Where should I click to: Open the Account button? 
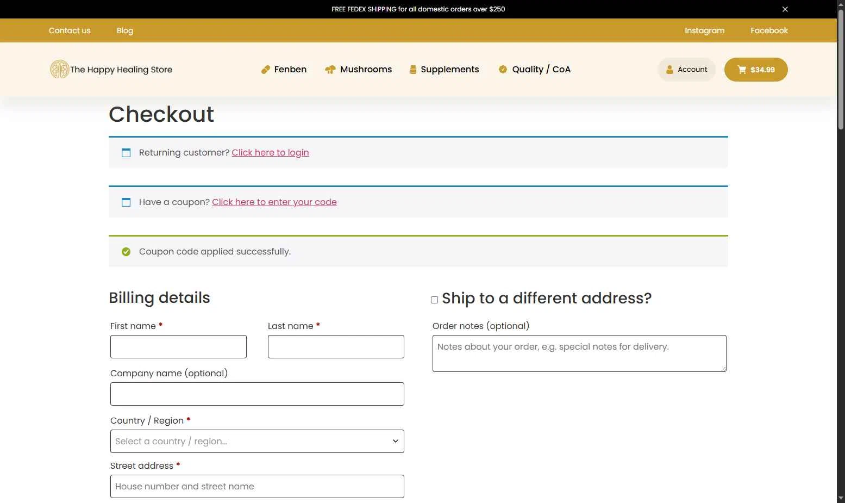686,70
